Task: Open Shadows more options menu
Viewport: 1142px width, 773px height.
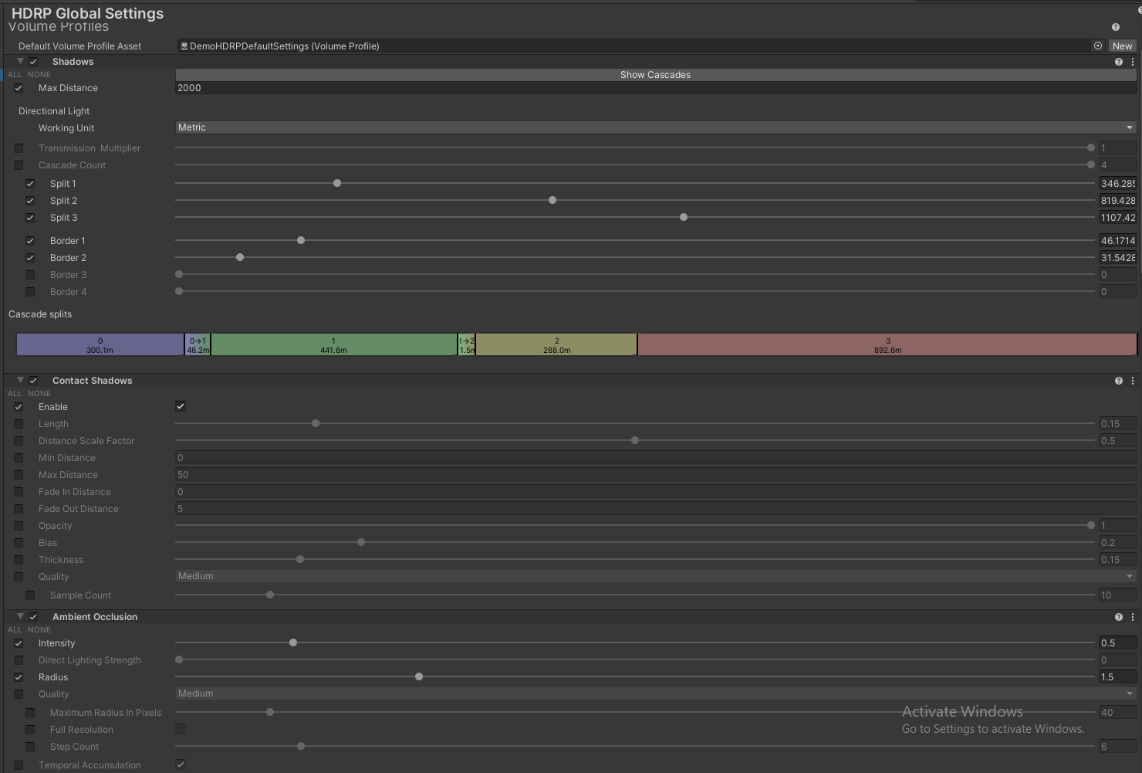Action: click(1133, 62)
